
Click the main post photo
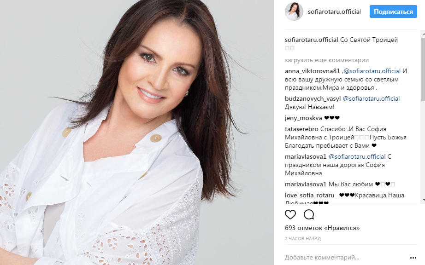click(137, 132)
